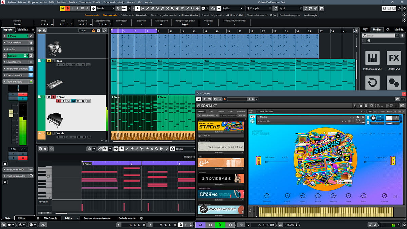Click the Stacks instrument A layer icon

(x=258, y=160)
